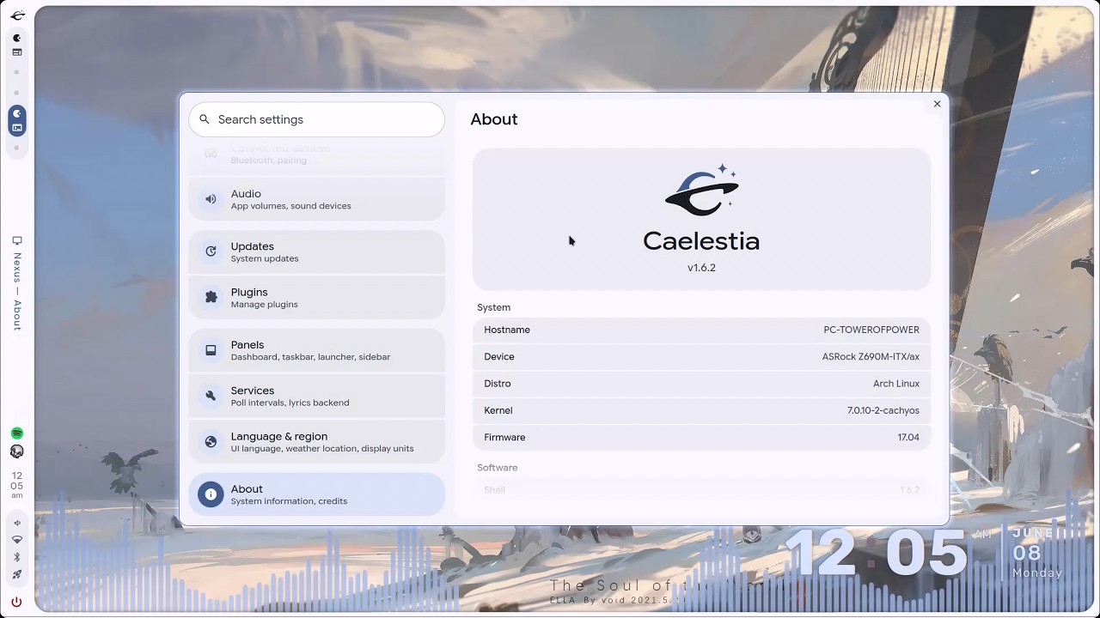This screenshot has height=618, width=1100.
Task: Click the System section heading
Action: point(493,307)
